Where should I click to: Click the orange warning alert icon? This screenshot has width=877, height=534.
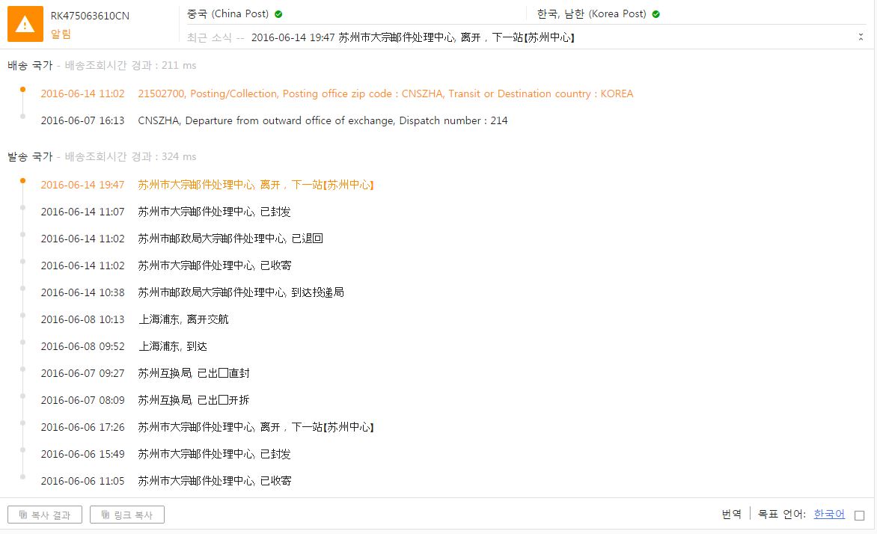tap(25, 24)
